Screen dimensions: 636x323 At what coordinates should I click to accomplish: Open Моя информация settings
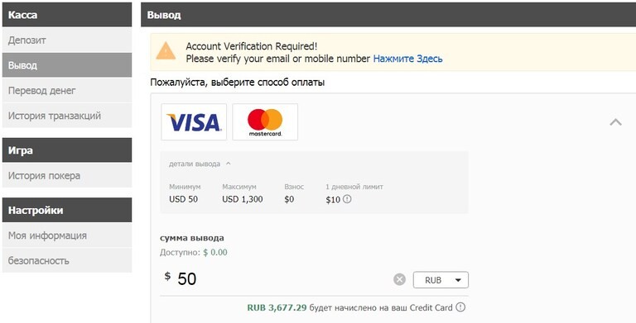point(67,235)
